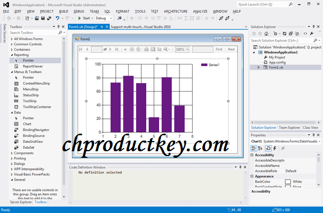Select the BindingNavigator toolbox control
Image resolution: width=323 pixels, height=213 pixels.
coord(36,130)
